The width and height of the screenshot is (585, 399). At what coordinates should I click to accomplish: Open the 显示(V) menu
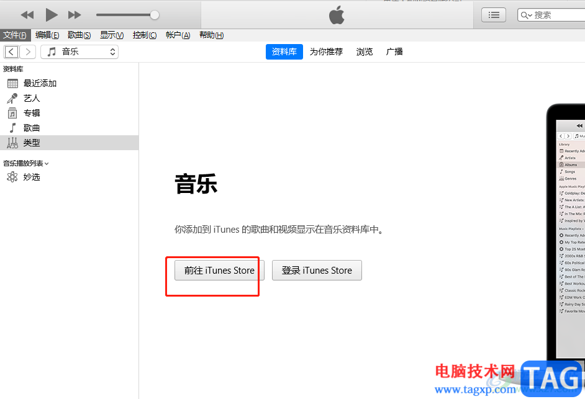point(112,35)
